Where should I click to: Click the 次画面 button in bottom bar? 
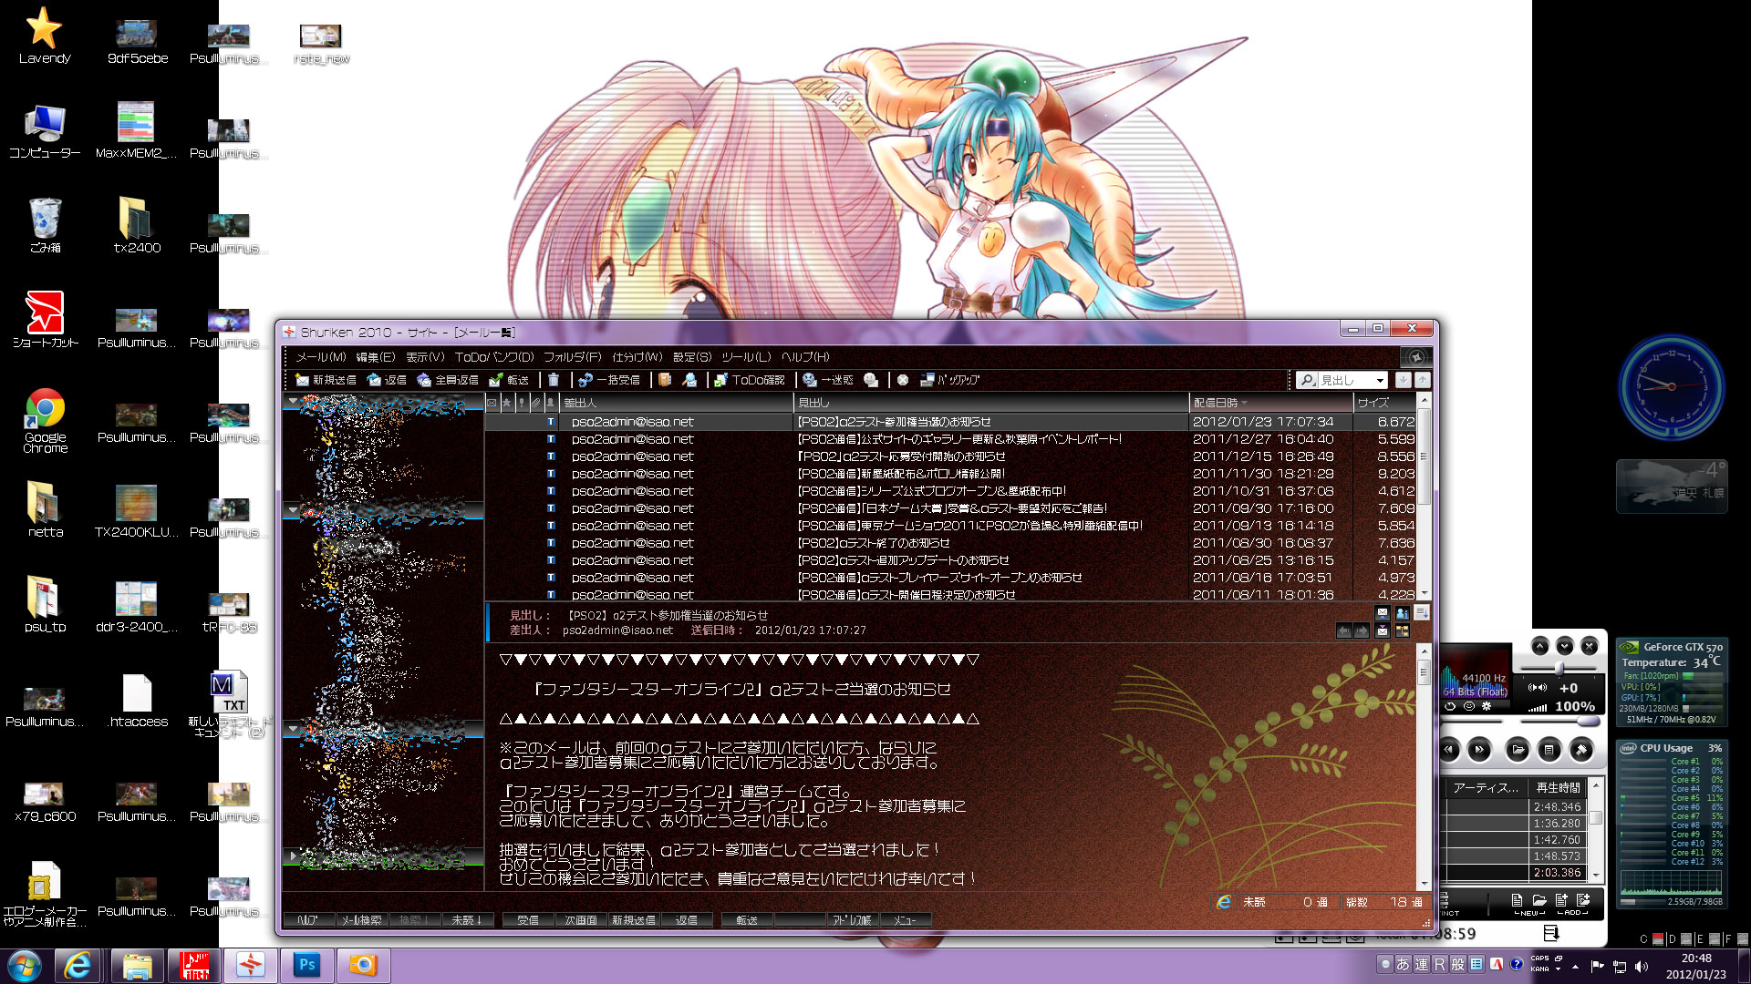580,920
